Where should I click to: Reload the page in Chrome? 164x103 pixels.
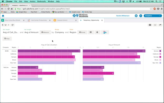(9, 9)
